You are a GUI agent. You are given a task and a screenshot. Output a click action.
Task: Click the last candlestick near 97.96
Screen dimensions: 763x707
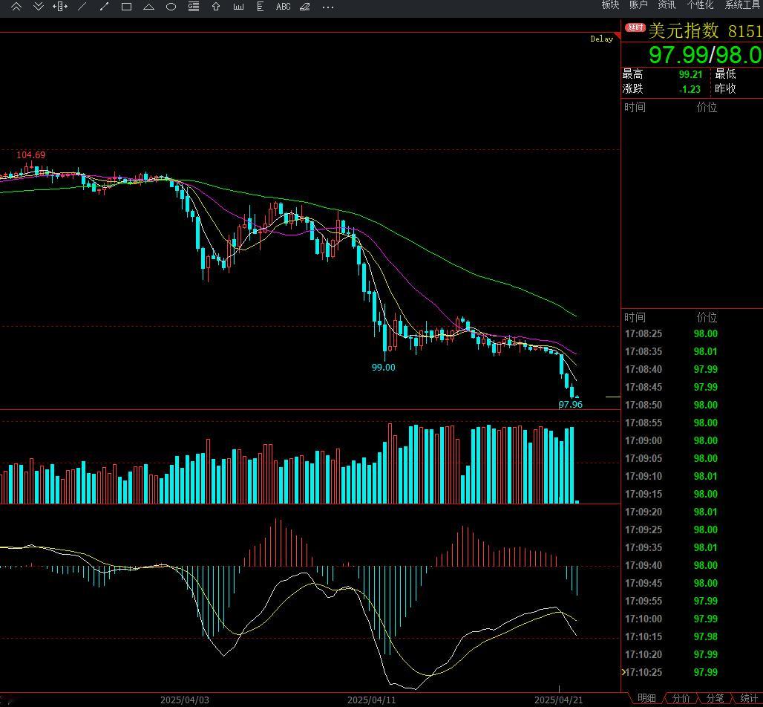(577, 397)
